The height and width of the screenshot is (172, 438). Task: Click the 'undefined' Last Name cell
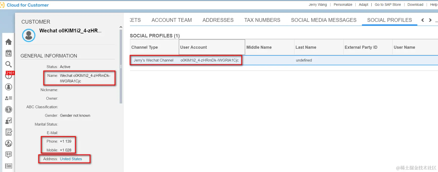tap(304, 60)
